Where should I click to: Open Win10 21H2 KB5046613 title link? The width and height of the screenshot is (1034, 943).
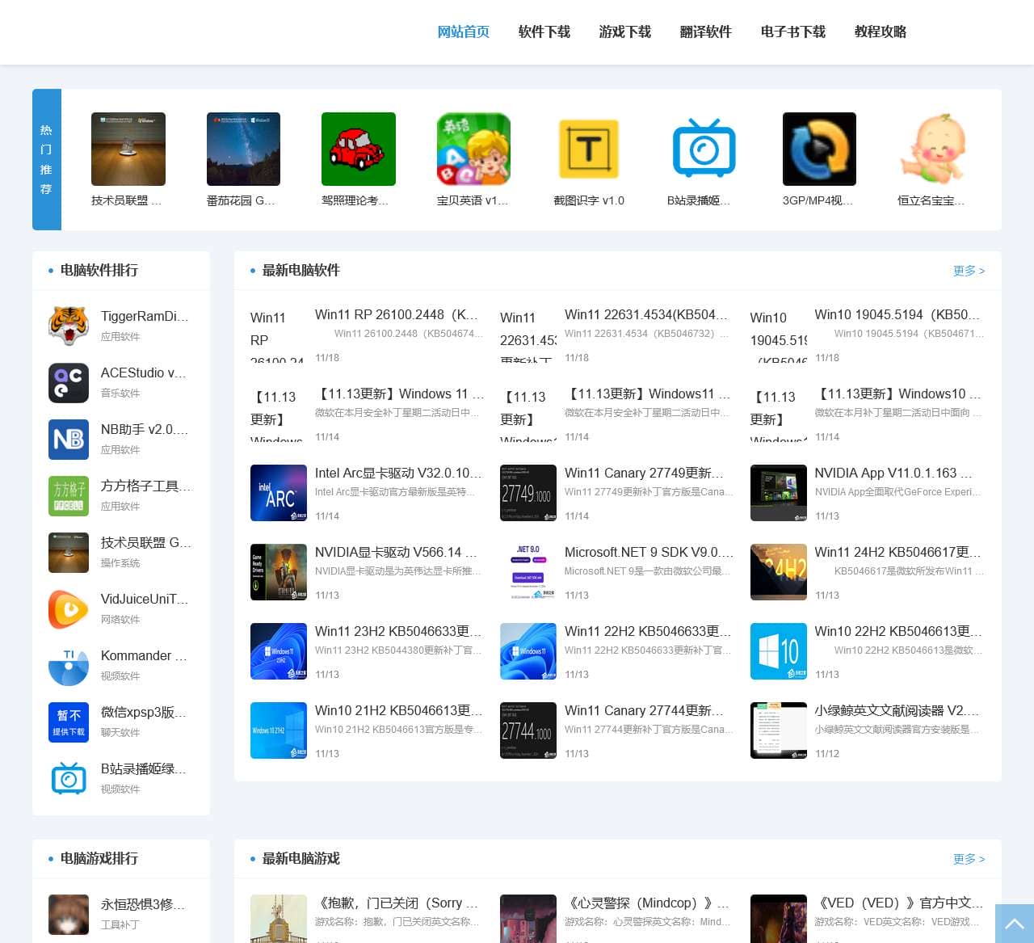coord(398,710)
